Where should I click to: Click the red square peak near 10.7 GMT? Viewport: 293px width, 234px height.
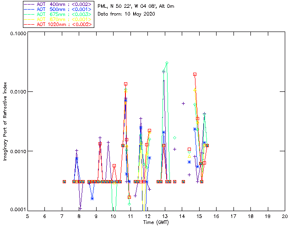pos(125,84)
